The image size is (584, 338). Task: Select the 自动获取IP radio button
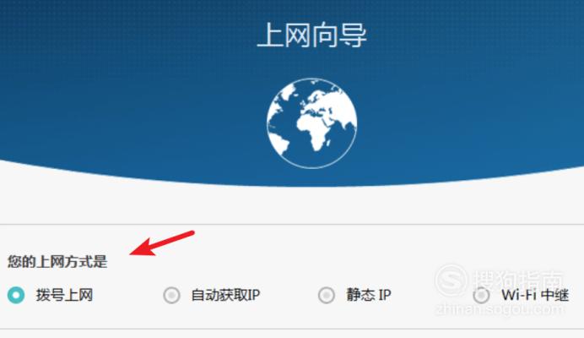(171, 295)
